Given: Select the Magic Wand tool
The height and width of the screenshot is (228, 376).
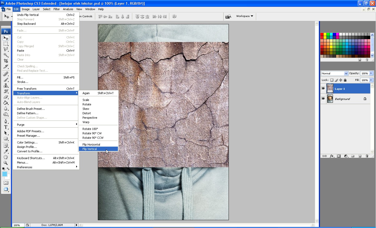Looking at the screenshot, I should (x=6, y=55).
